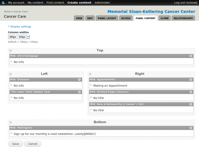Viewport: 199px width, 149px height.
Task: Click the Left region gear icon
Action: point(11,74)
